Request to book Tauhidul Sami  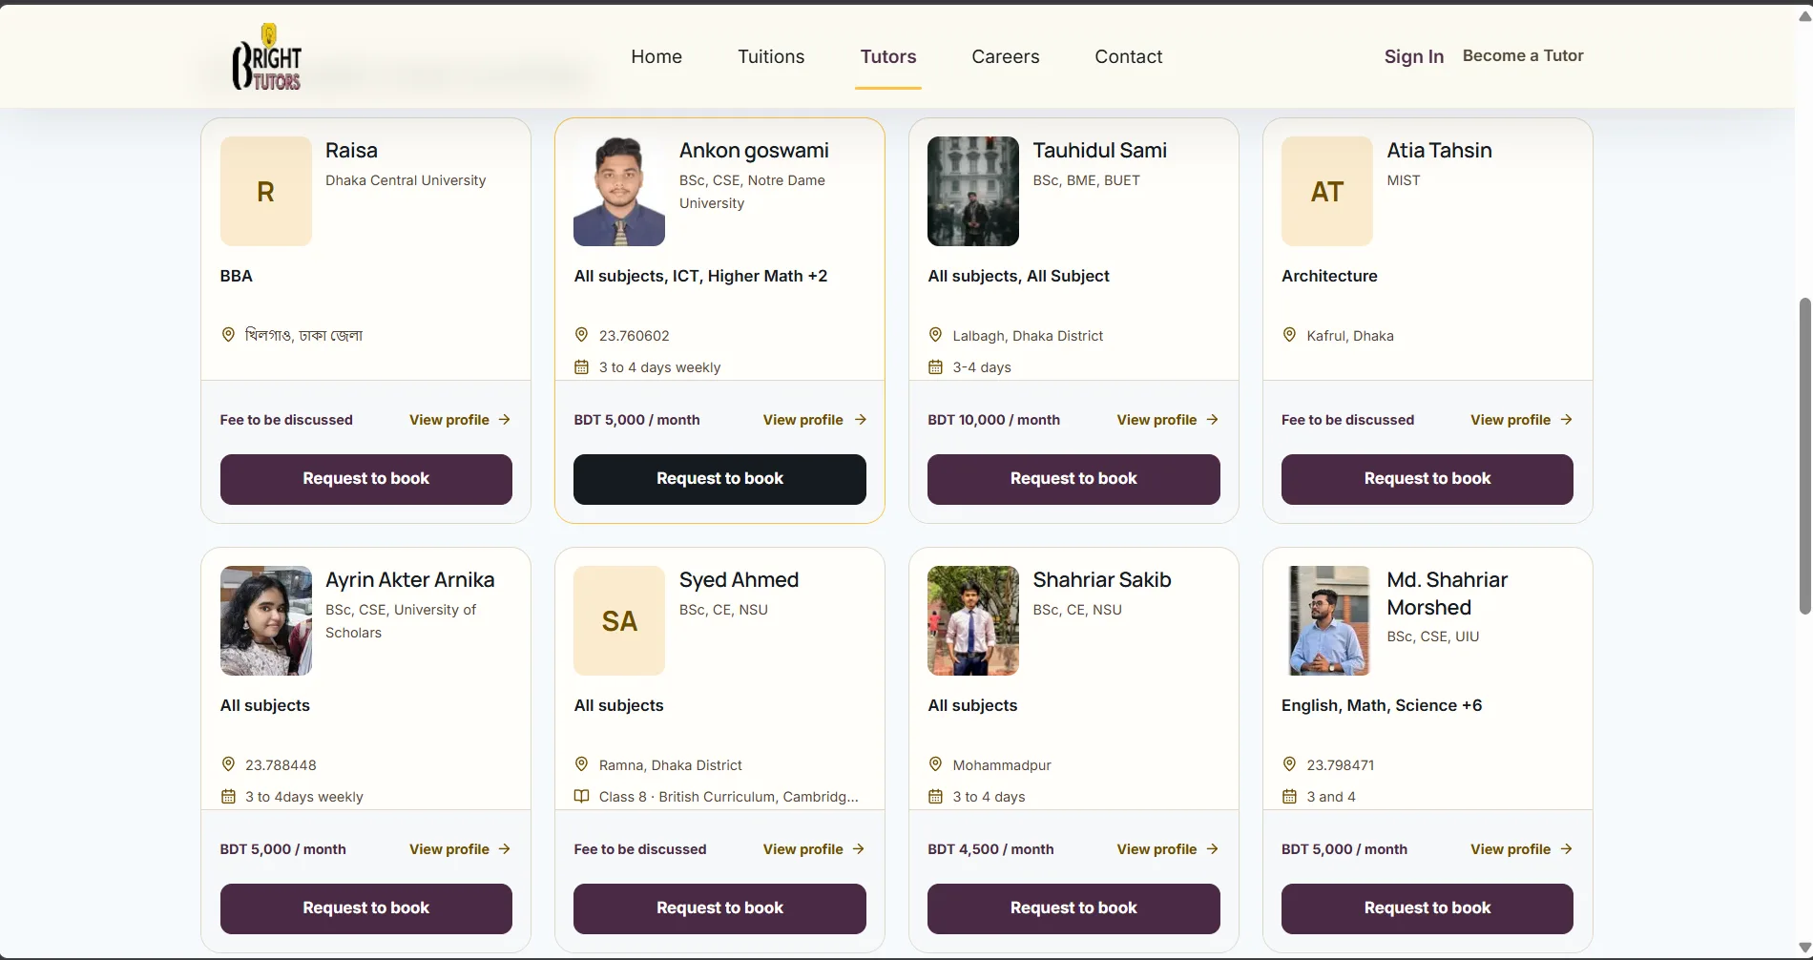click(1073, 479)
